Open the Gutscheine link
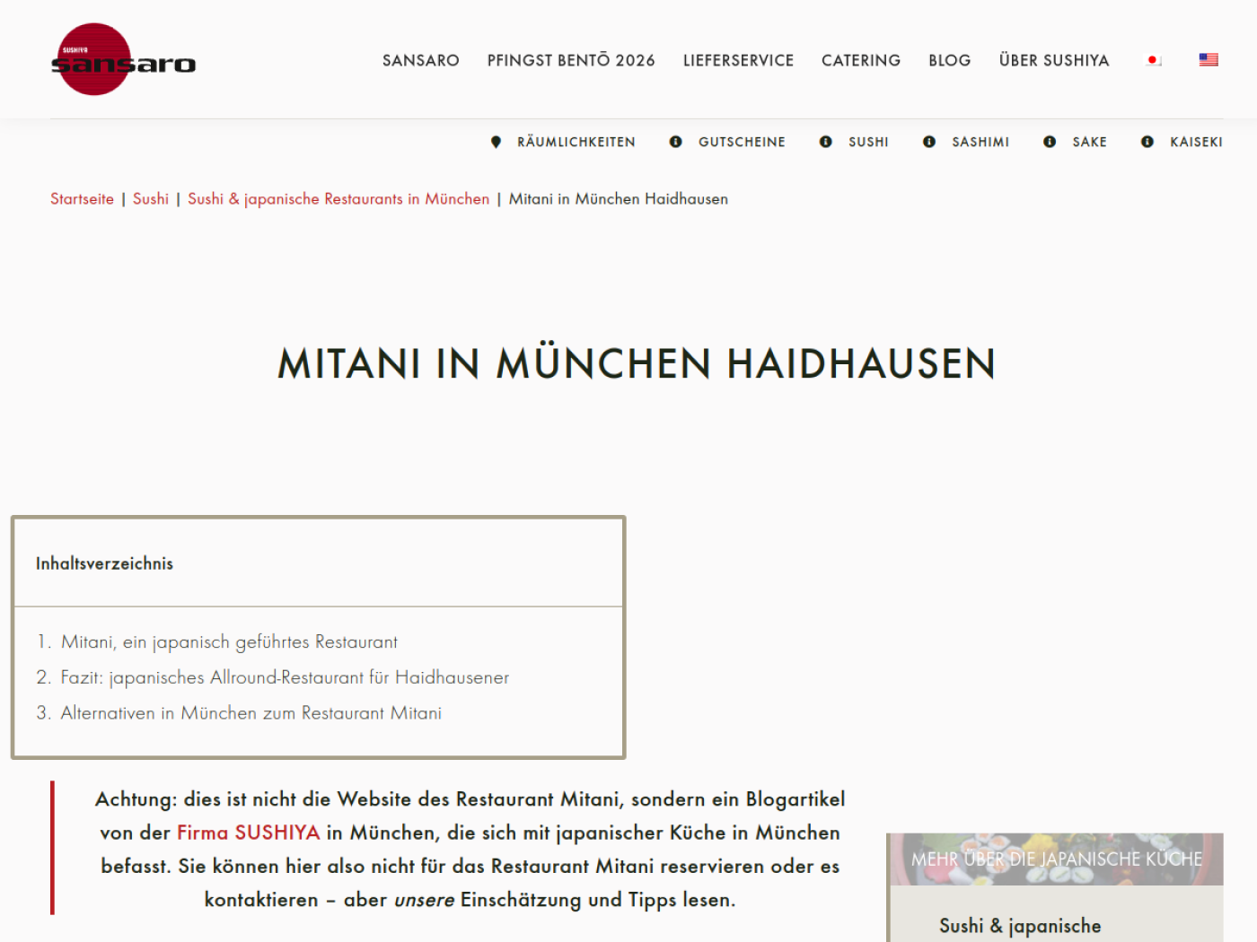The height and width of the screenshot is (942, 1257). click(742, 142)
